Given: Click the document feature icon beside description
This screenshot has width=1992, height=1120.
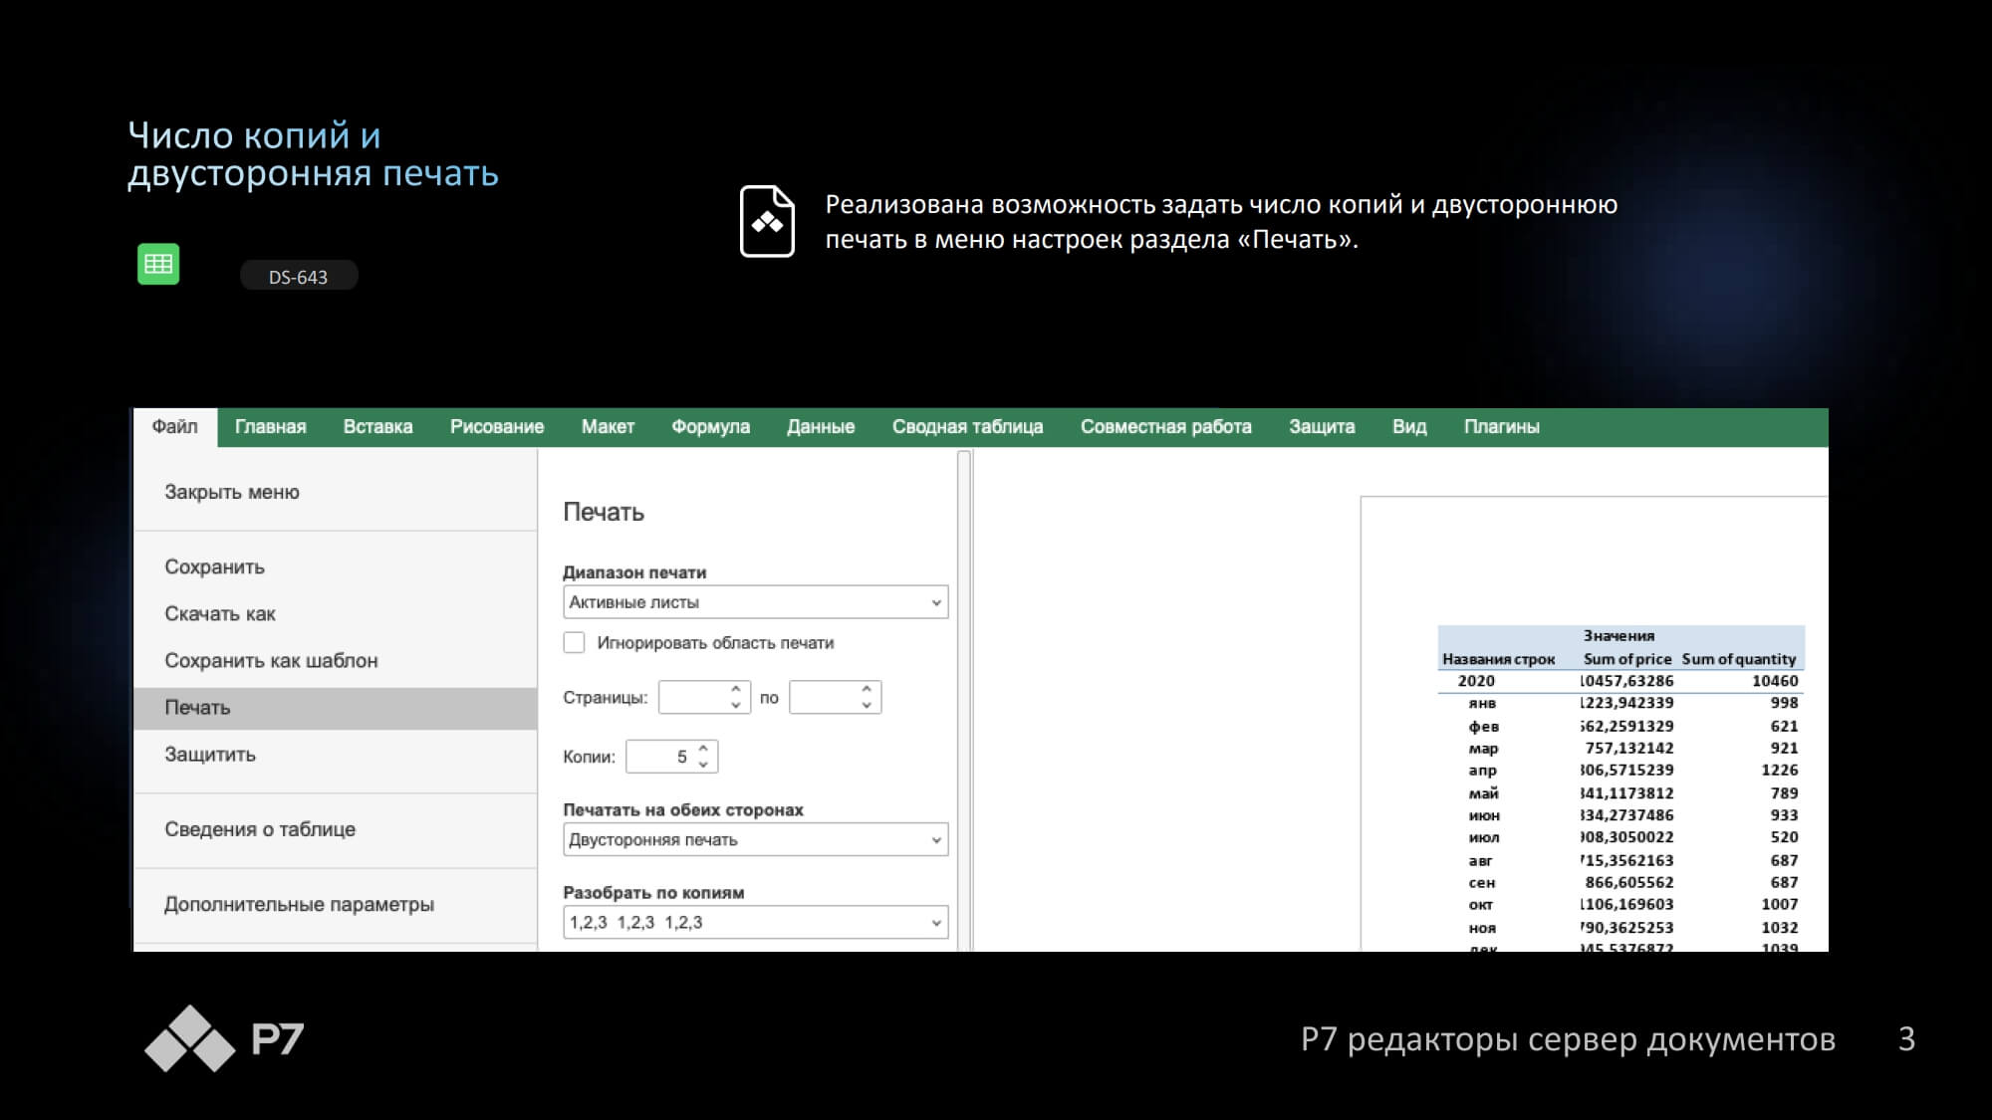Looking at the screenshot, I should coord(767,221).
